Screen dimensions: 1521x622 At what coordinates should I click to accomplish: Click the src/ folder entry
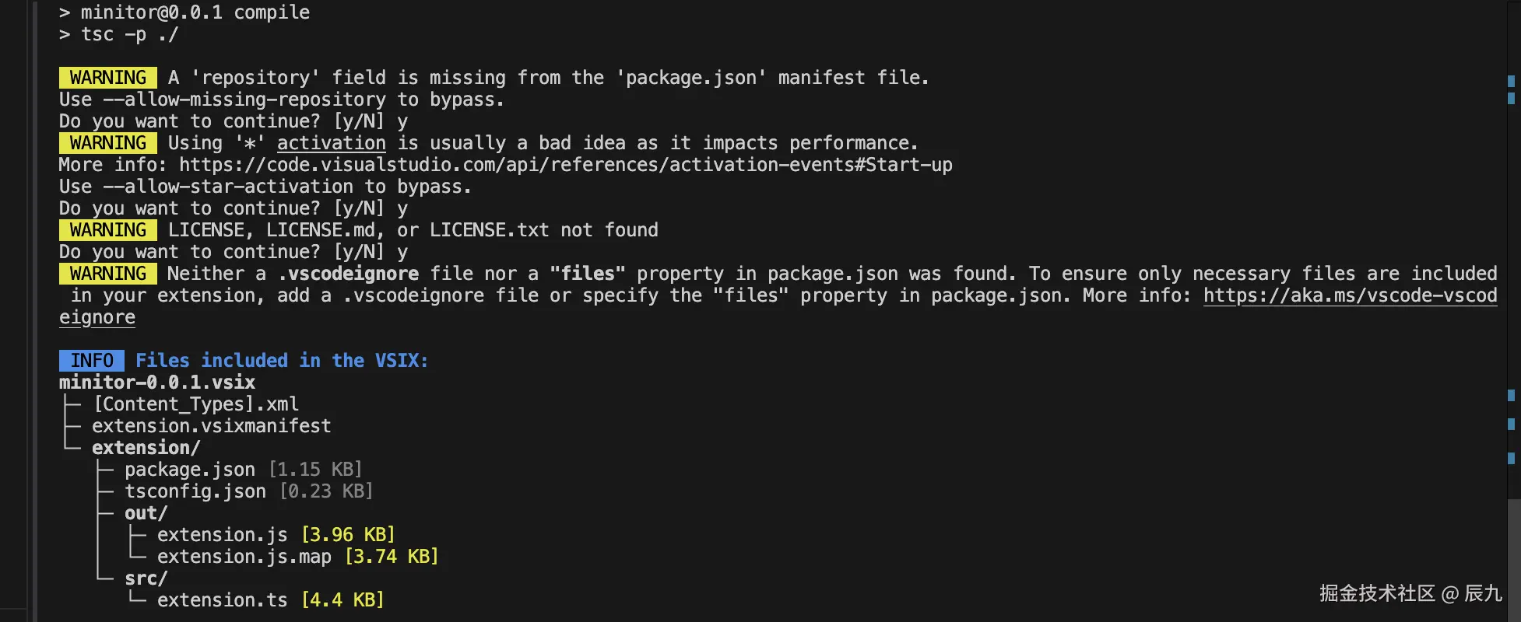[146, 578]
